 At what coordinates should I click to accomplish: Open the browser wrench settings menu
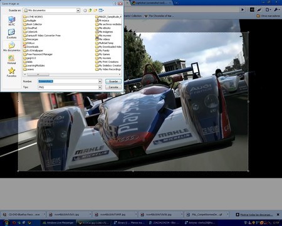tap(276, 9)
